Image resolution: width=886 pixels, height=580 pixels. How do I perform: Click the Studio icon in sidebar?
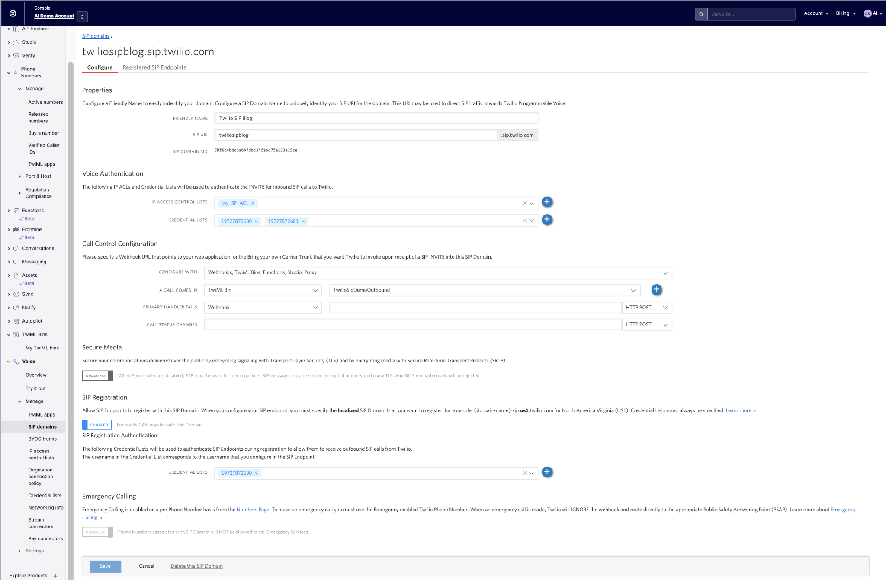[x=16, y=42]
